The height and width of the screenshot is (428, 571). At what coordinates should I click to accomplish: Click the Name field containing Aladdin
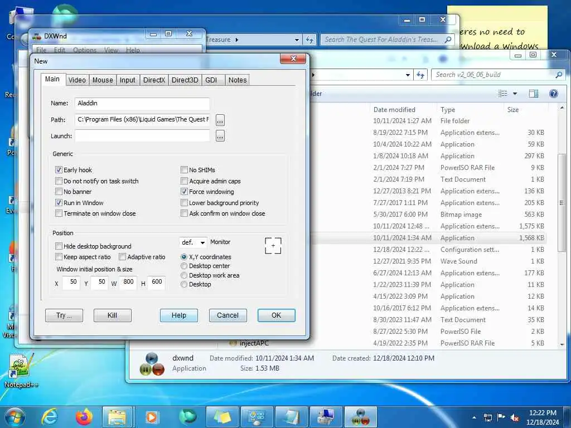(142, 103)
